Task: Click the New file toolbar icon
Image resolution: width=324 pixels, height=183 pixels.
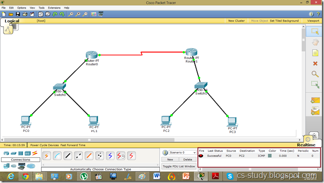Action: 4,14
